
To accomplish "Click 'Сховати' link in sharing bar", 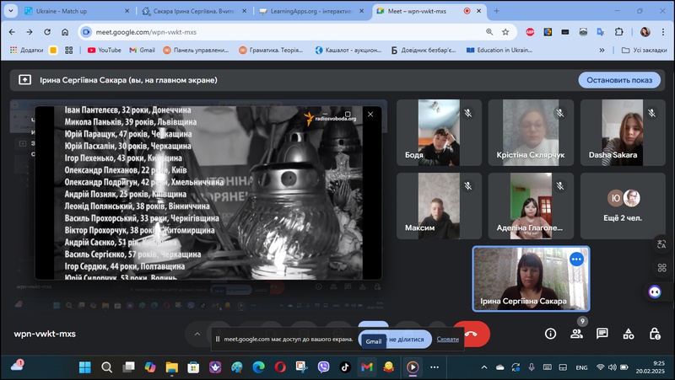I will point(449,340).
